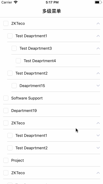The image size is (103, 184).
Task: Check the Deaprtment15 checkbox
Action: pos(14,86)
